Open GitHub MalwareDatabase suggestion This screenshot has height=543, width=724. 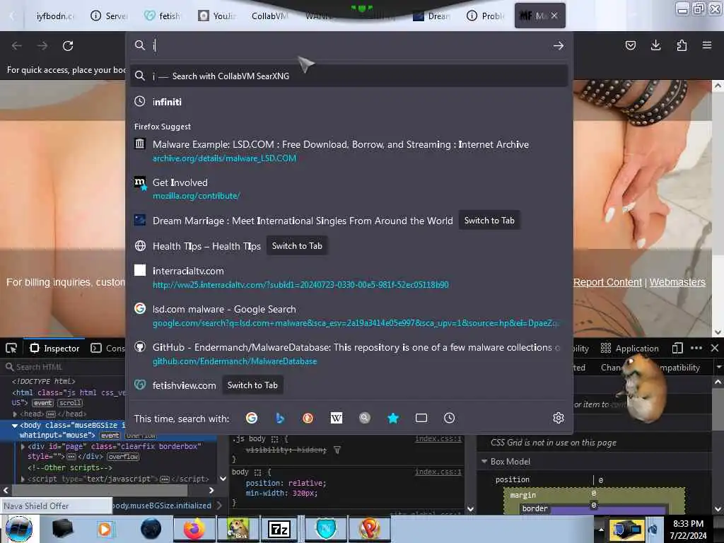coord(349,354)
